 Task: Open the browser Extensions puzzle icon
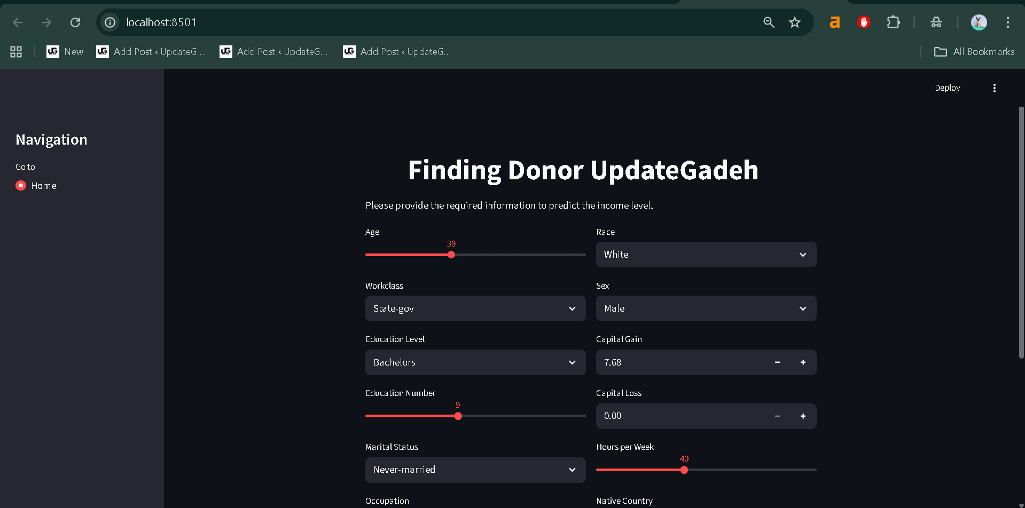click(893, 22)
